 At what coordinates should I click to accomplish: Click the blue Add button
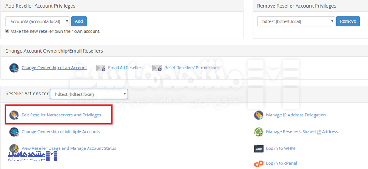[x=79, y=21]
